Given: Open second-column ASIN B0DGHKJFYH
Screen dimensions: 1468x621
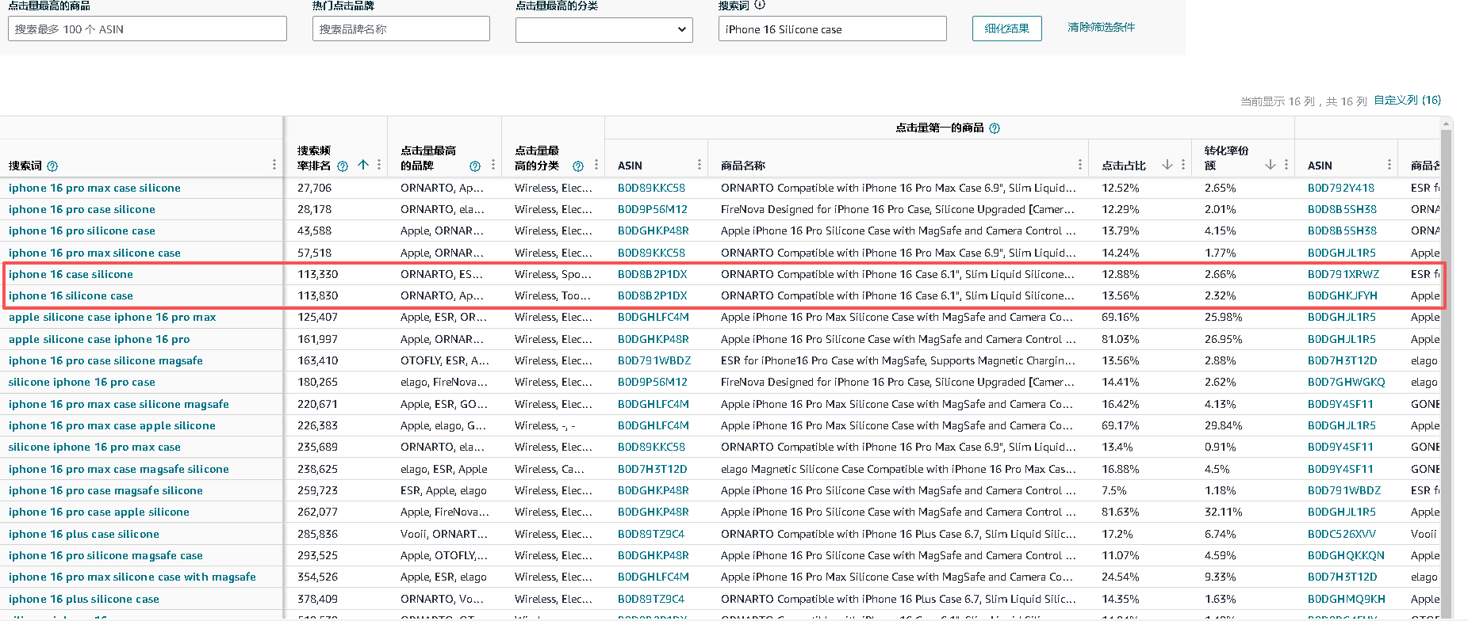Looking at the screenshot, I should point(1343,296).
